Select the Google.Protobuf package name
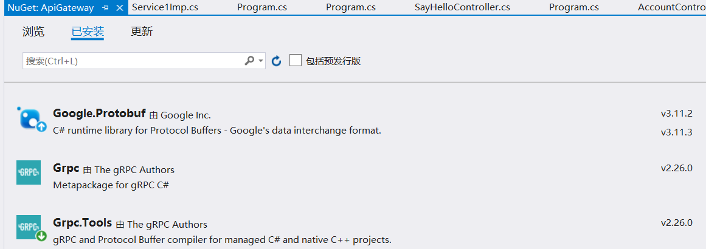 [x=99, y=114]
